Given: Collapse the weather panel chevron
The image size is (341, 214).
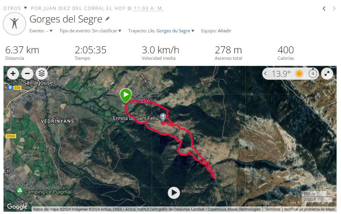Looking at the screenshot, I should pos(265,74).
